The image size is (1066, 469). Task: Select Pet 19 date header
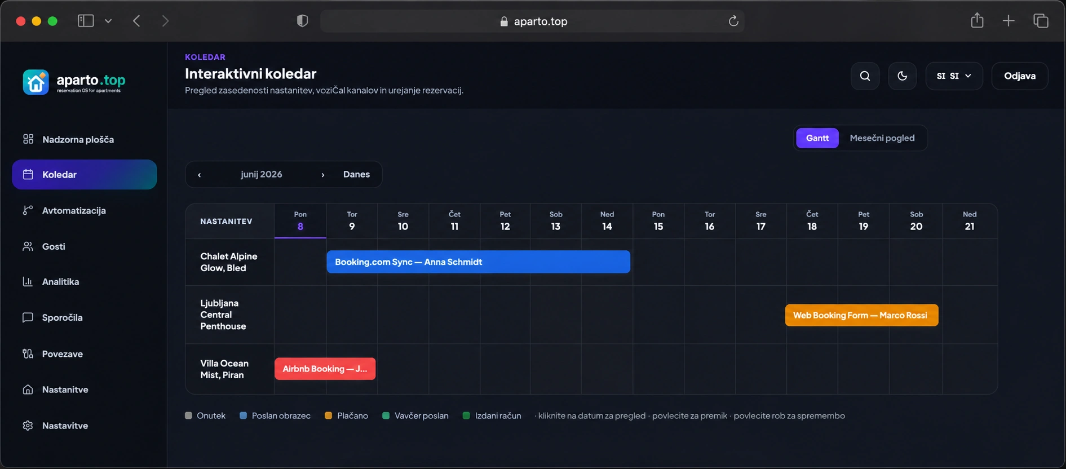(864, 221)
